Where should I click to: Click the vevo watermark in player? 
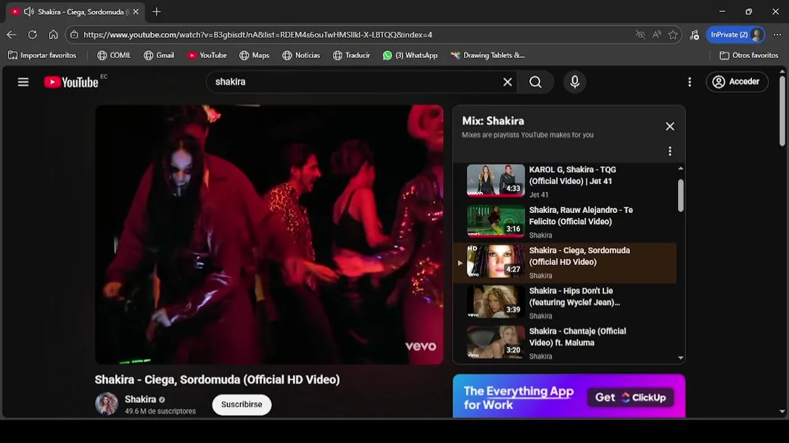point(420,346)
